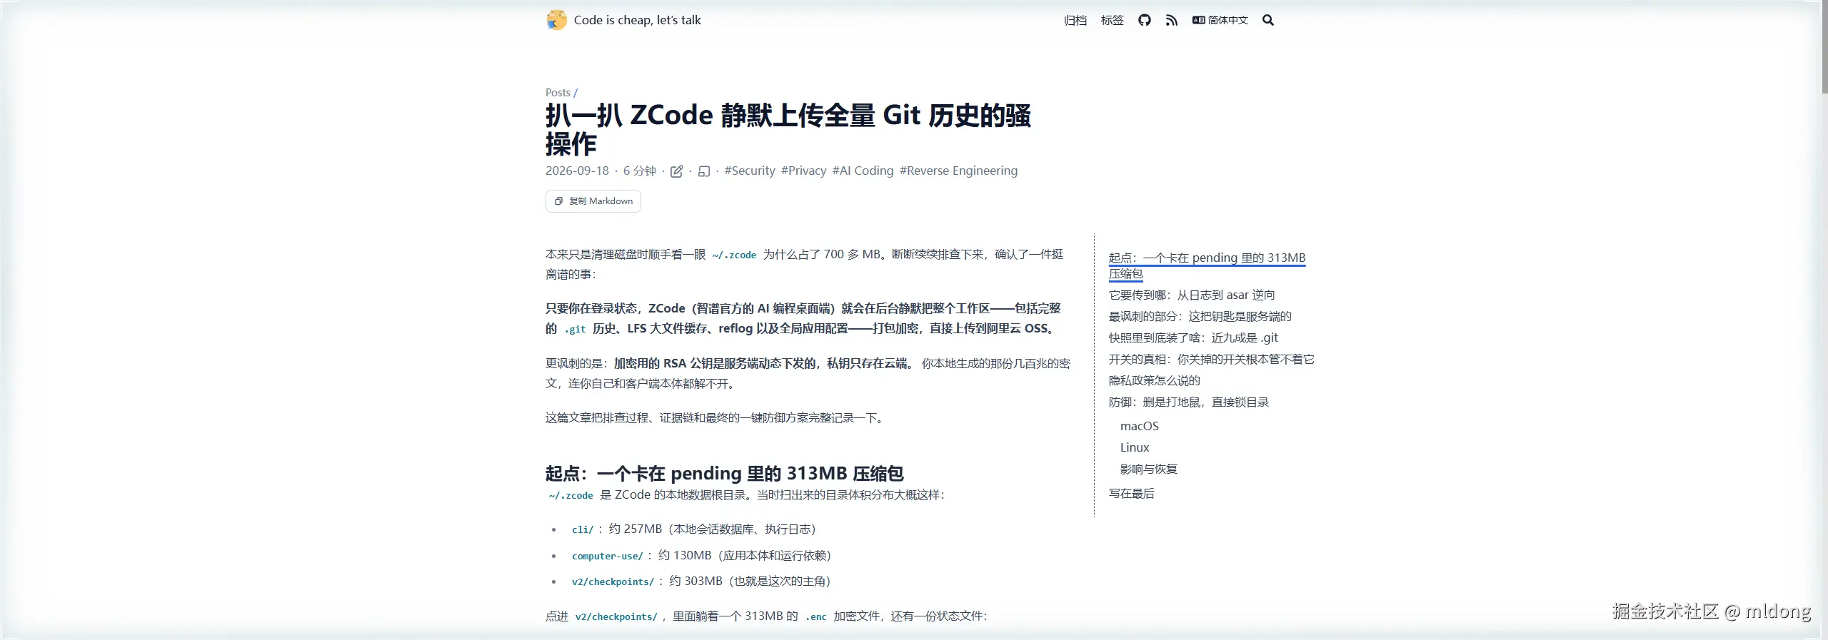Click the icon next to edit pencil

coord(703,171)
